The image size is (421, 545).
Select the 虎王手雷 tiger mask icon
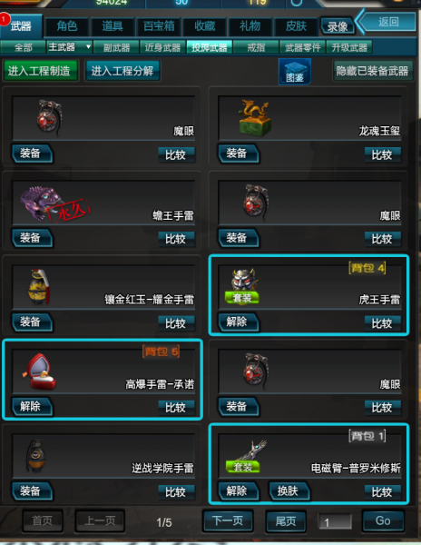[x=244, y=279]
